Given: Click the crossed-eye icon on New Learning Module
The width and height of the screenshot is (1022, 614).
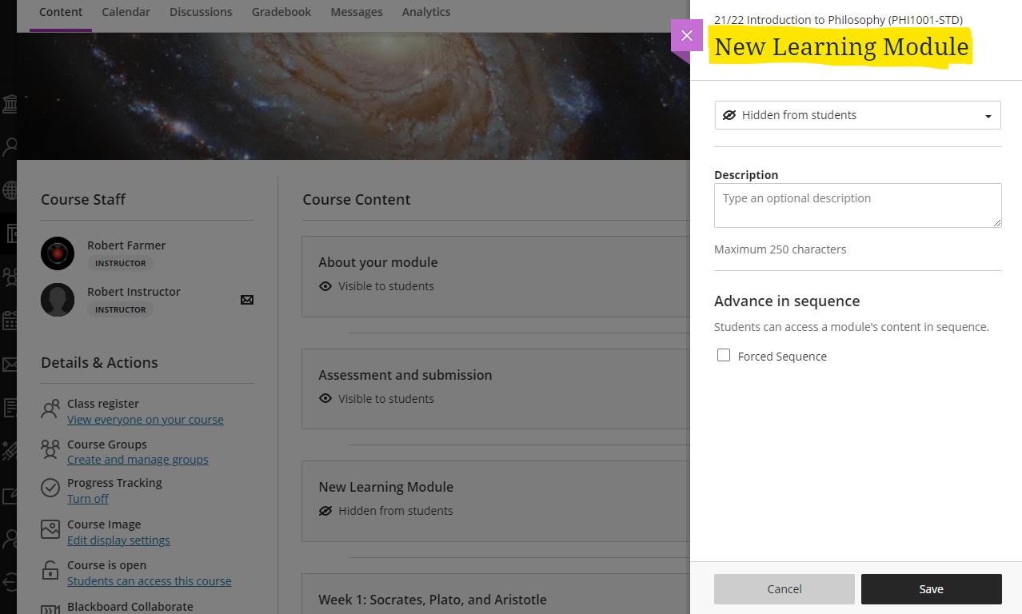Looking at the screenshot, I should tap(325, 510).
